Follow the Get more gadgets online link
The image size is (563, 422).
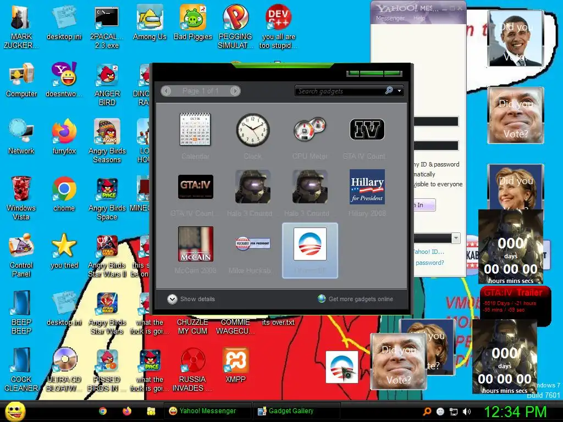356,299
